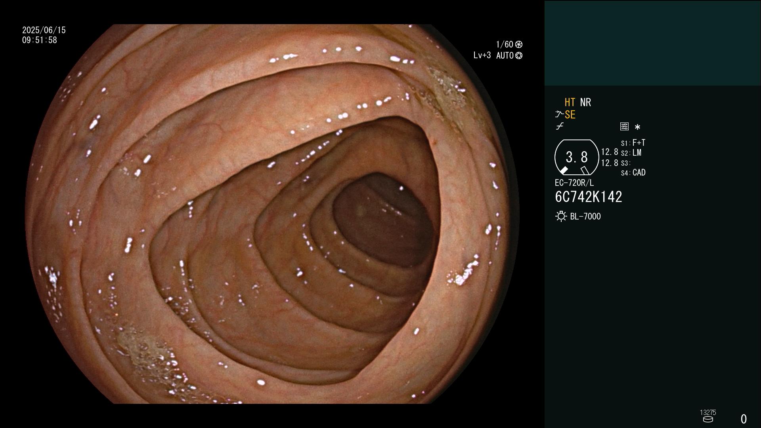761x428 pixels.
Task: Click the scope model EC-720R/L text
Action: [574, 183]
